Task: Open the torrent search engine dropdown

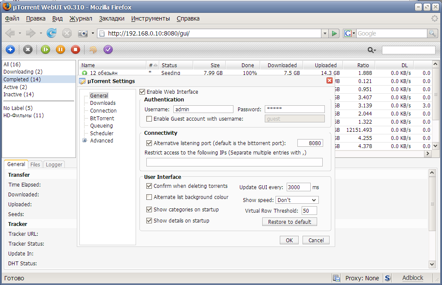Action: [372, 50]
